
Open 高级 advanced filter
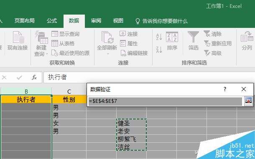click(212, 53)
